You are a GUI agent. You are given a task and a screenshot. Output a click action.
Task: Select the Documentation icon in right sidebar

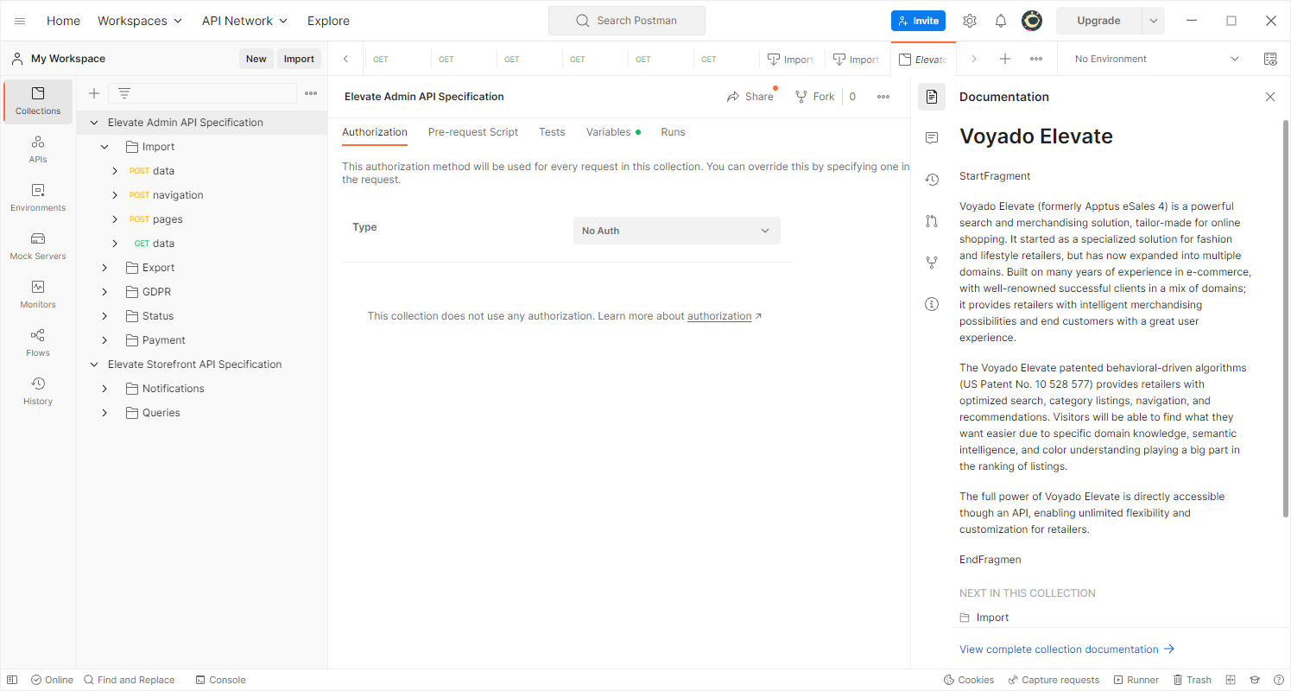[932, 97]
